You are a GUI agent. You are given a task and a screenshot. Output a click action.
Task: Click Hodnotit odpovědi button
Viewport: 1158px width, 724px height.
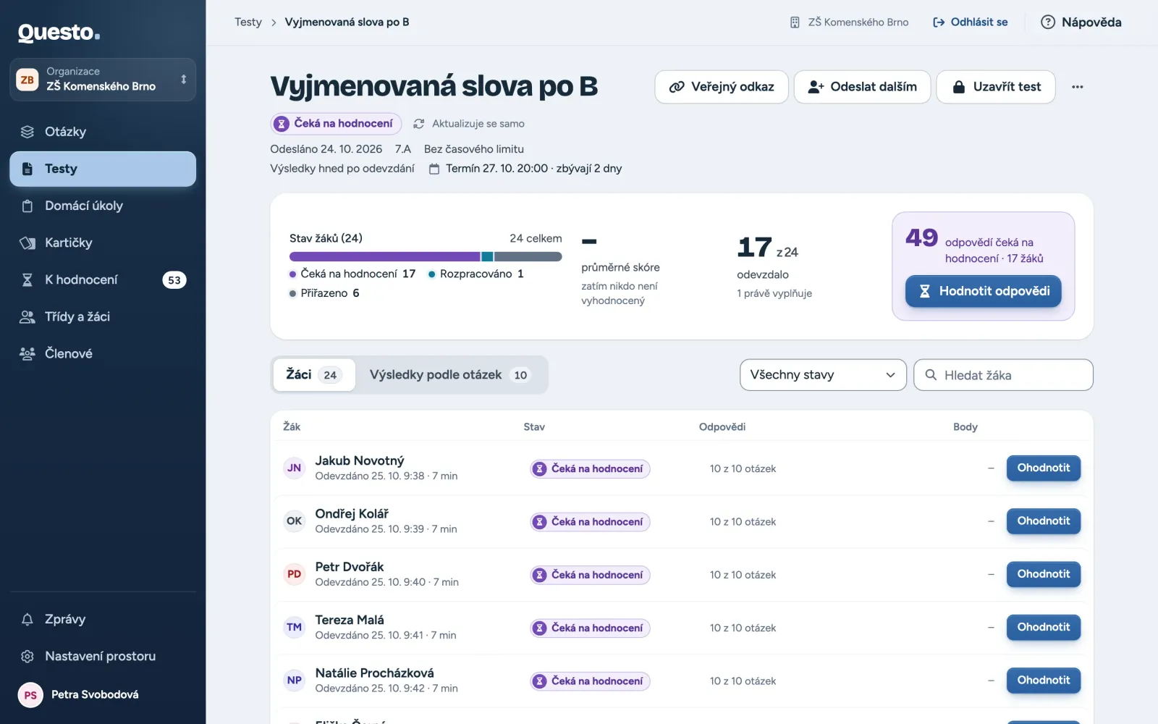tap(984, 291)
